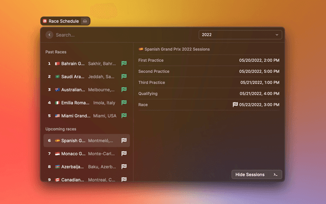The width and height of the screenshot is (326, 204).
Task: Click the Saudi Arabia country flag icon
Action: (58, 76)
